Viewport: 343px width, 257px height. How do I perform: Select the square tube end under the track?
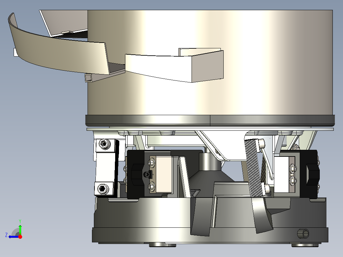pos(89,78)
